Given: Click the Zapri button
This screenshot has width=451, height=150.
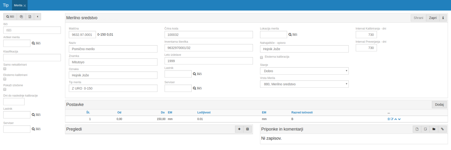Looking at the screenshot, I should click(x=433, y=18).
